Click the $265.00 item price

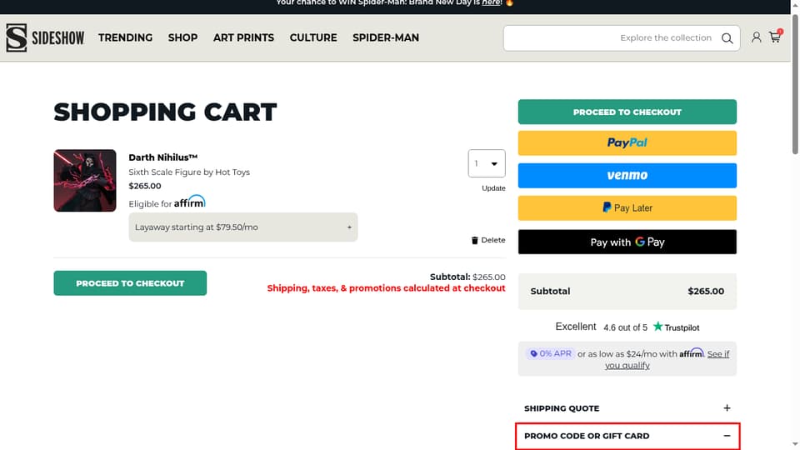[145, 186]
